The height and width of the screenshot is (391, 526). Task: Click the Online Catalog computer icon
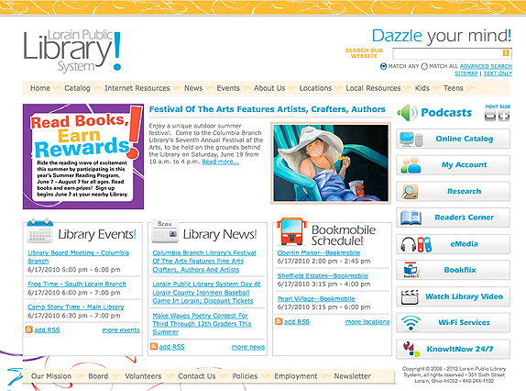(411, 139)
